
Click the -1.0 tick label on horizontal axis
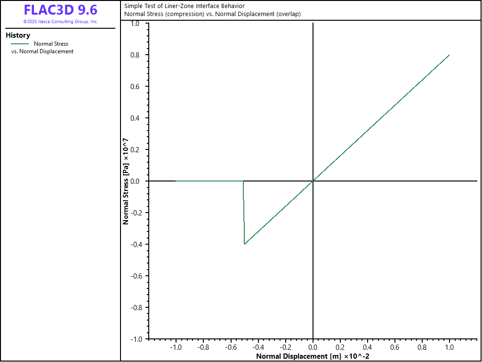pyautogui.click(x=176, y=347)
